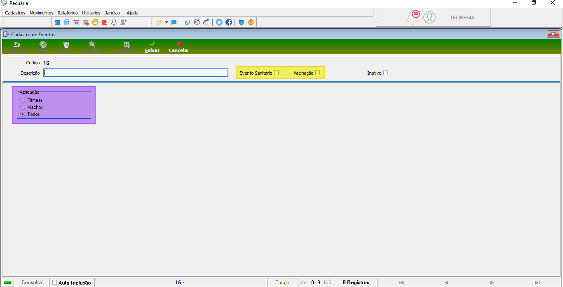Click the blue info icon
Image resolution: width=563 pixels, height=287 pixels.
tap(174, 22)
